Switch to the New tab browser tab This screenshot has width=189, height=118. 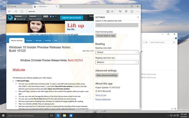pyautogui.click(x=19, y=6)
